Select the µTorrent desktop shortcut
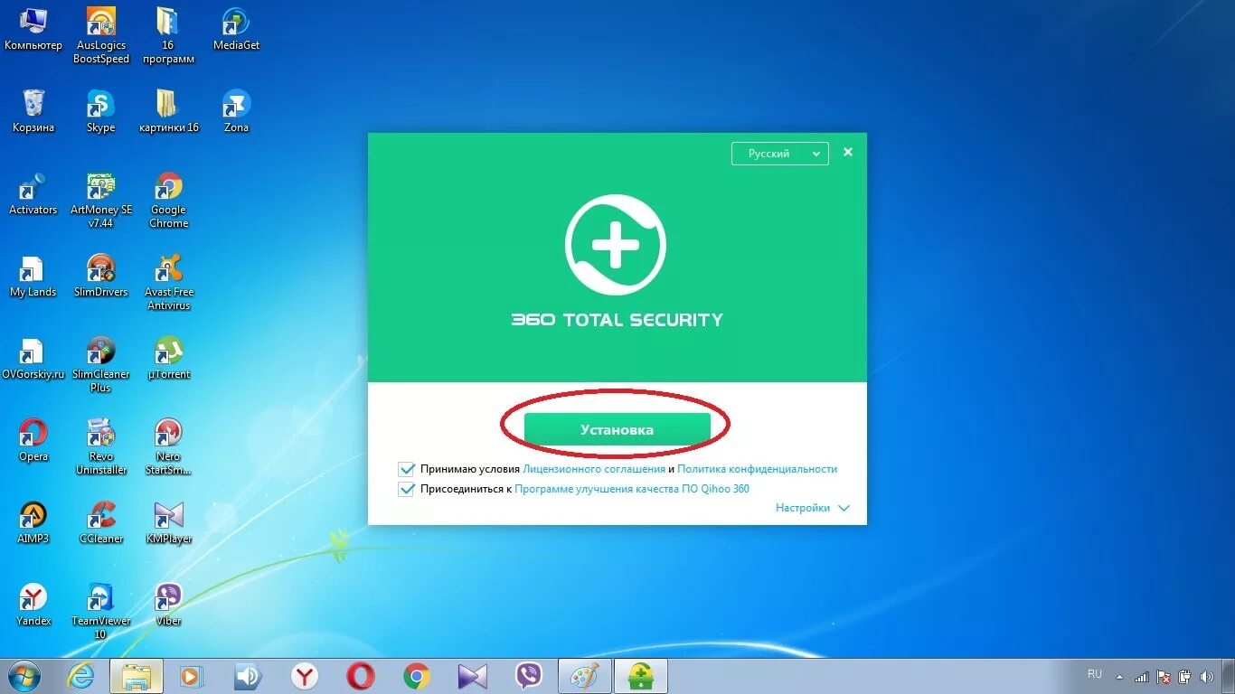Screen dimensions: 1235x694 pyautogui.click(x=168, y=358)
